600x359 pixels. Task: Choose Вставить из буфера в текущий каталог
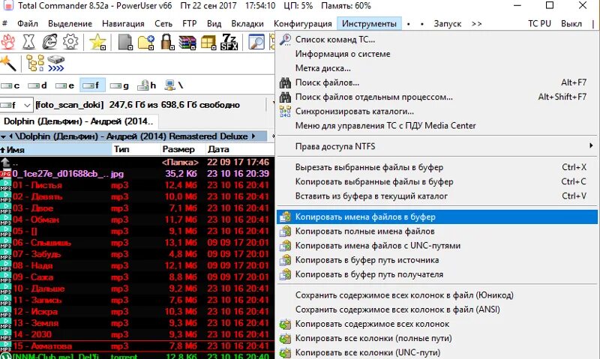[436, 196]
